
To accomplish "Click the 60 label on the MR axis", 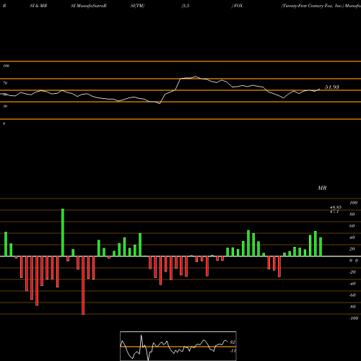I will [352, 226].
